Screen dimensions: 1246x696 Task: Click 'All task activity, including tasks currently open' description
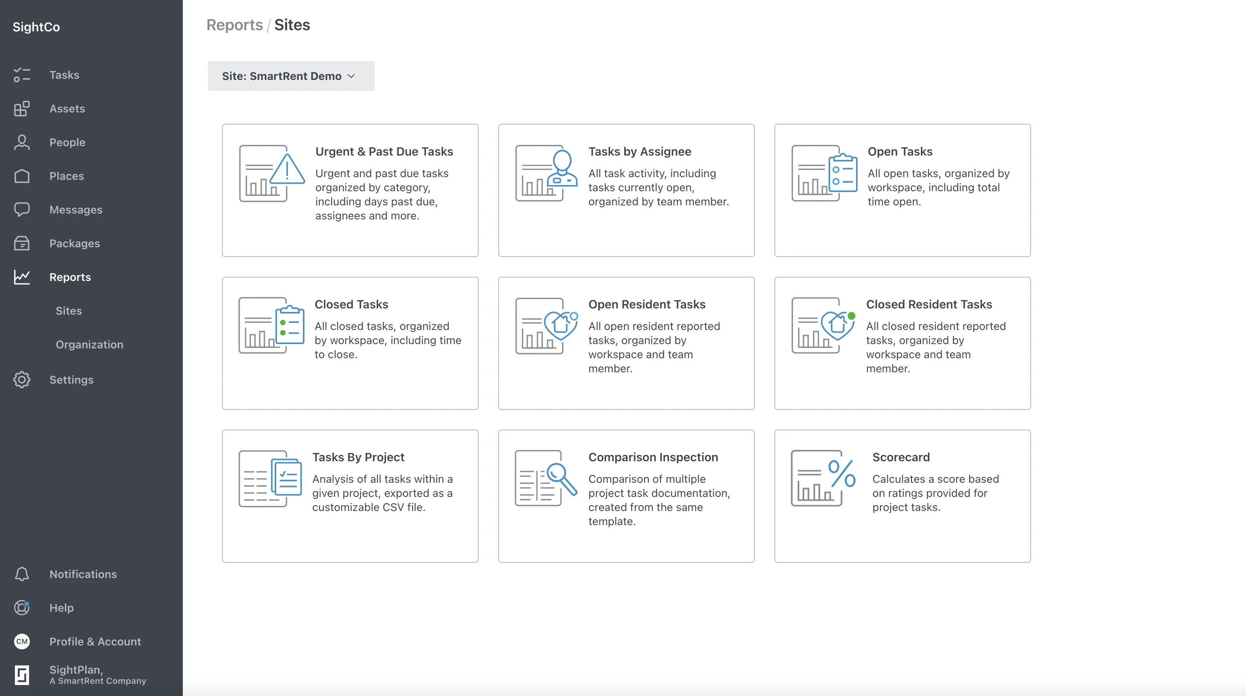[658, 188]
